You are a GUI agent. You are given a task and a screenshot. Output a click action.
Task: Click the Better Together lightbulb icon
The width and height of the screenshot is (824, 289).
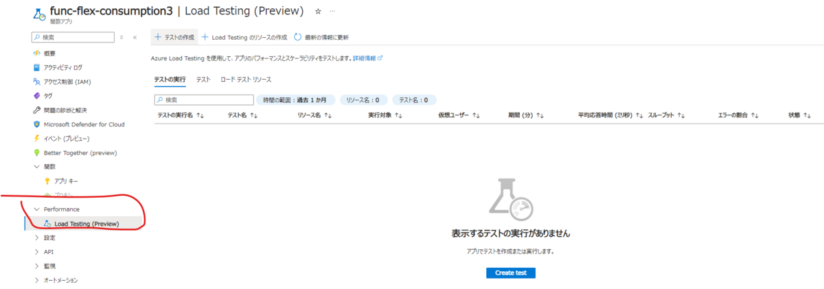click(x=37, y=152)
